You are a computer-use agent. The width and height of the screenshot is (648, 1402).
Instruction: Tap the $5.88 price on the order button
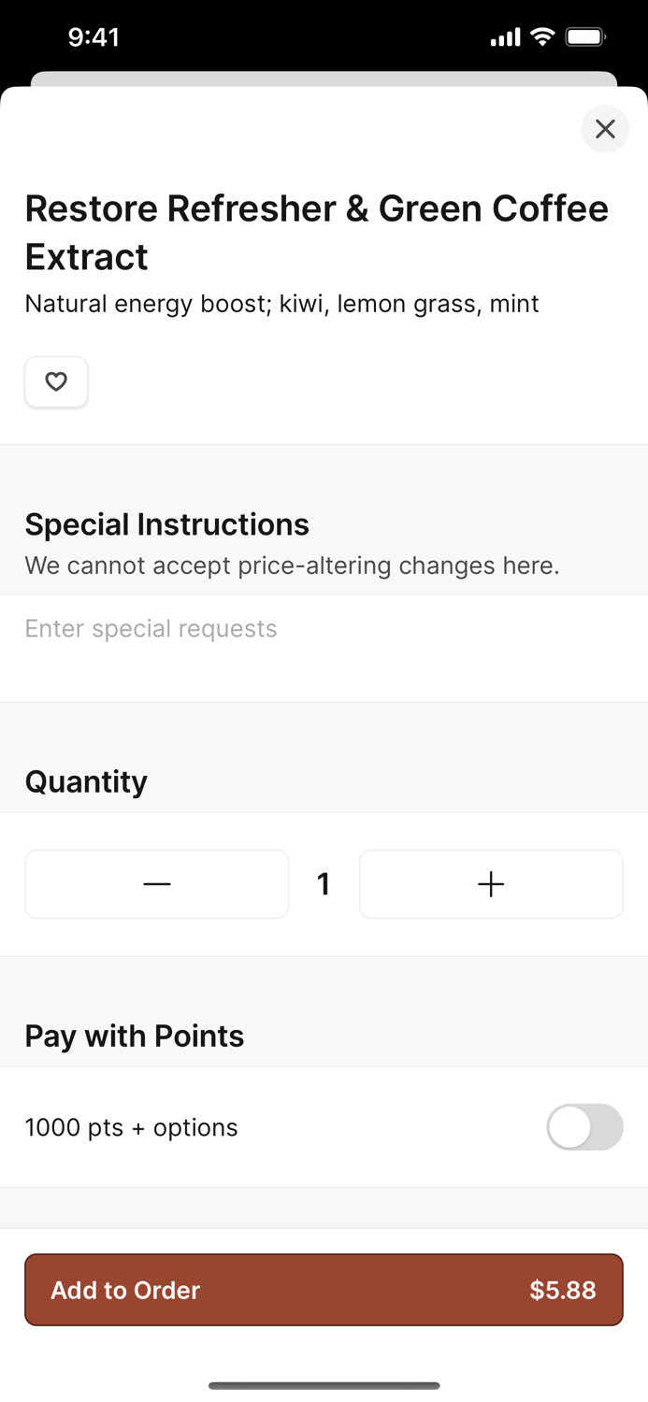(563, 1290)
